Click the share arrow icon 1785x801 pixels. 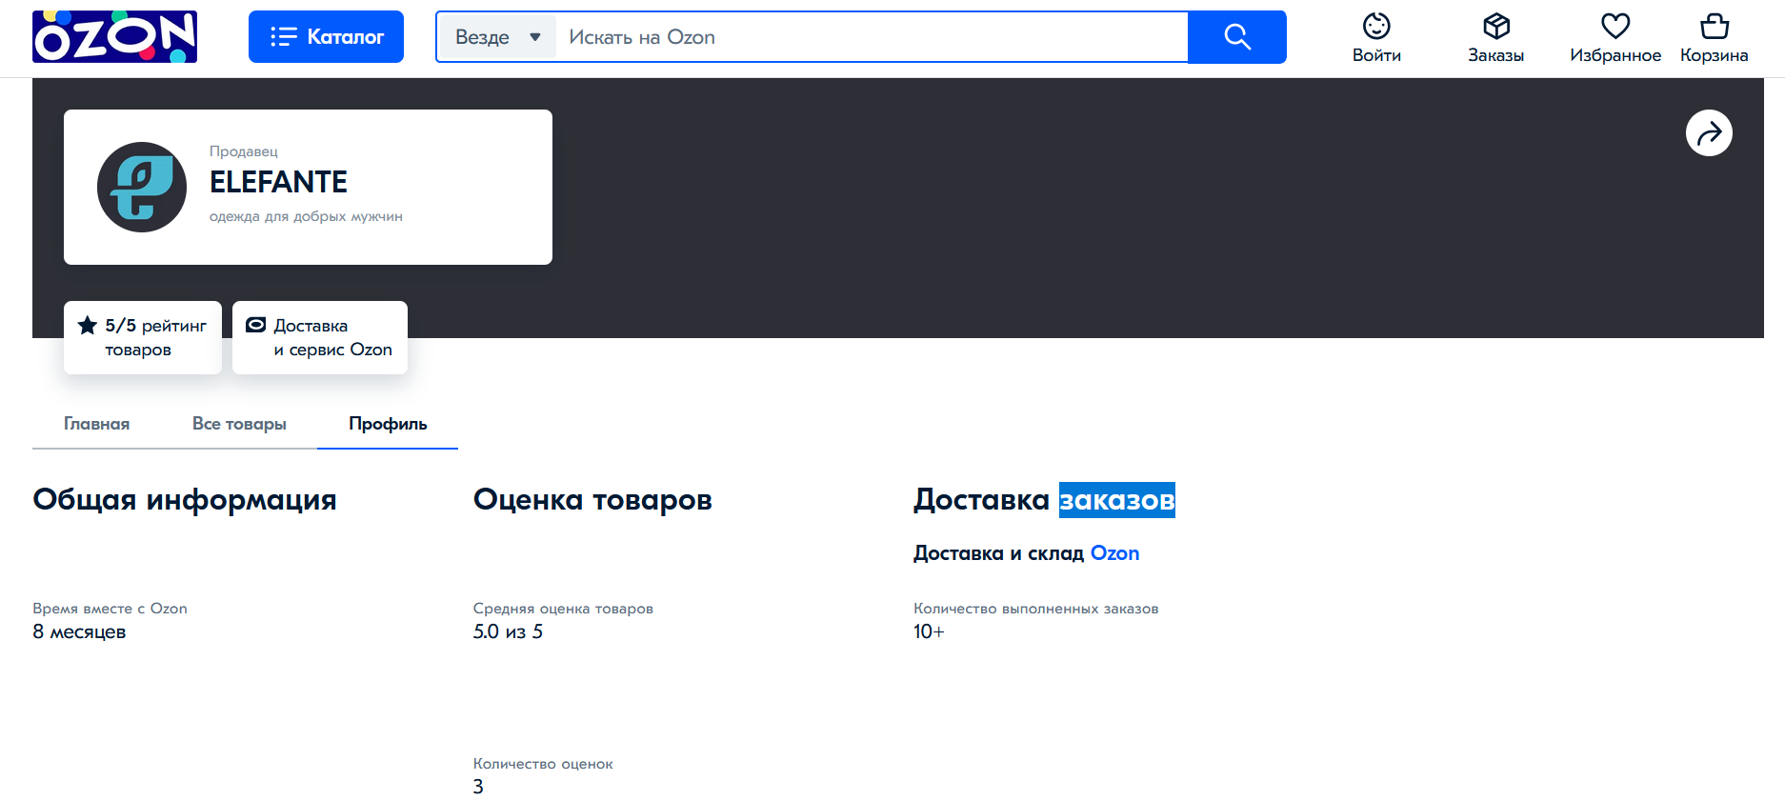(1709, 133)
